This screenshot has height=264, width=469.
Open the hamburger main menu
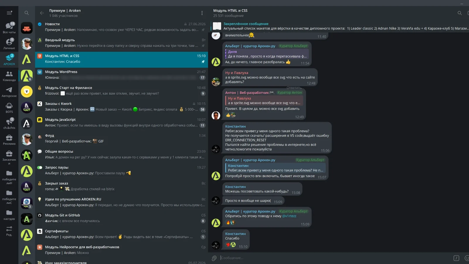[x=9, y=13]
